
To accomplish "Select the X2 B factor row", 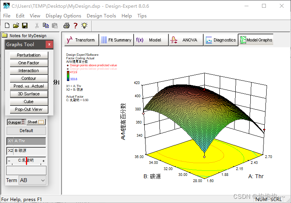I will click(26, 151).
